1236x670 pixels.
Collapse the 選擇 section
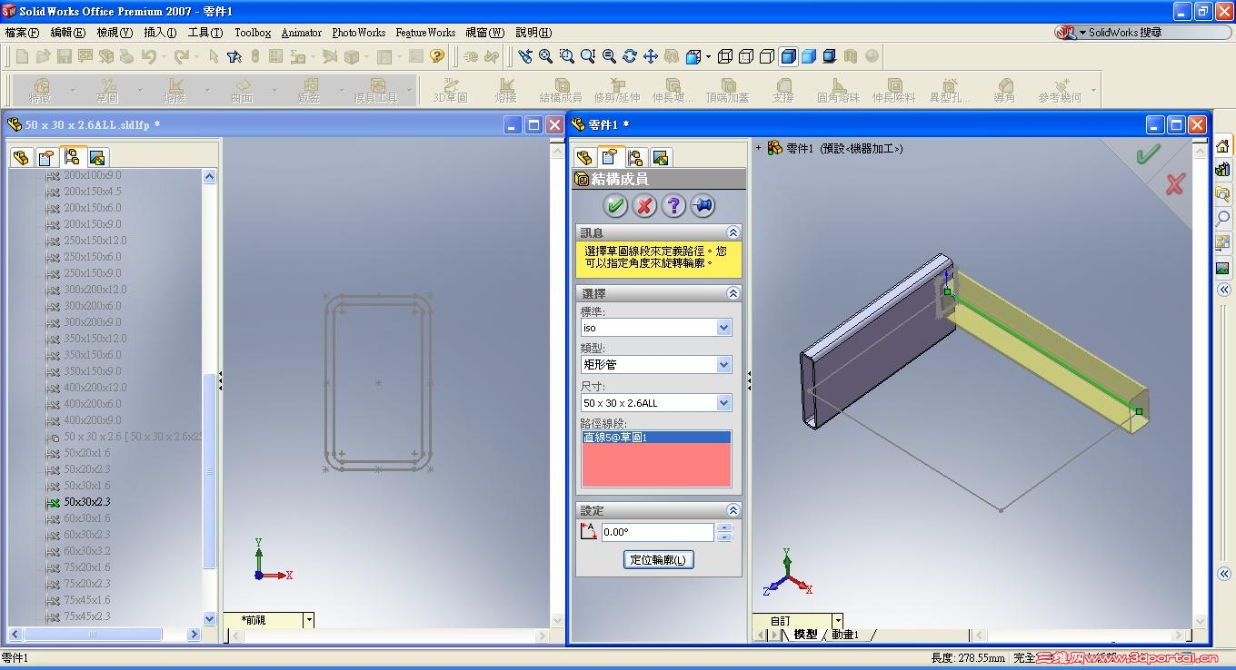click(x=733, y=293)
